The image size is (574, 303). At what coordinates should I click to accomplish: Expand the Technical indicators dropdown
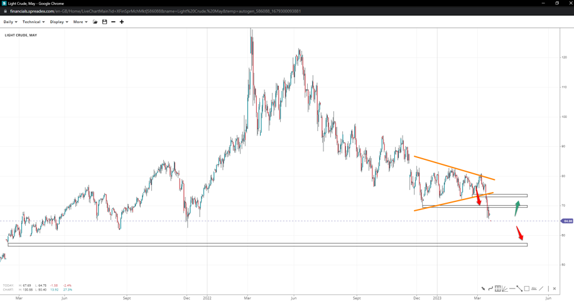(x=33, y=22)
